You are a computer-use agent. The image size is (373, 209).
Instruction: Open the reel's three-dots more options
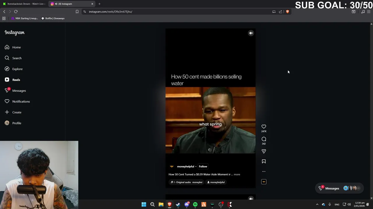264,171
